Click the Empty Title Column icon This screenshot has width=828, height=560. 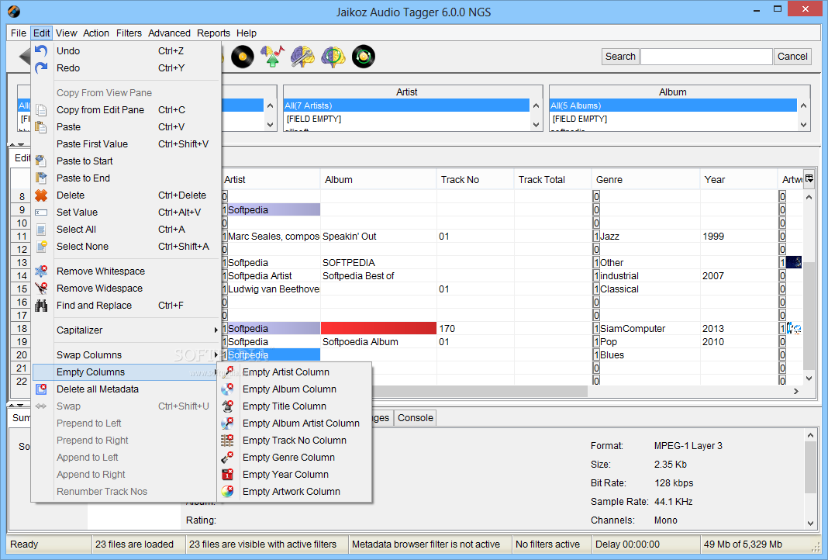pyautogui.click(x=228, y=406)
